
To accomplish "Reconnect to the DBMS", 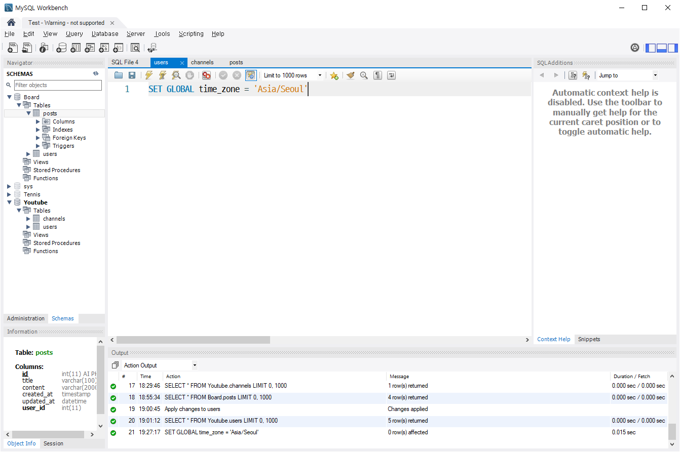I will point(152,48).
